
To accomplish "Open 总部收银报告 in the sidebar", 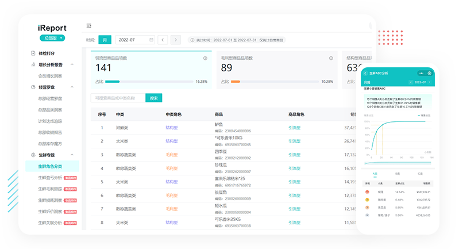I will point(50,132).
